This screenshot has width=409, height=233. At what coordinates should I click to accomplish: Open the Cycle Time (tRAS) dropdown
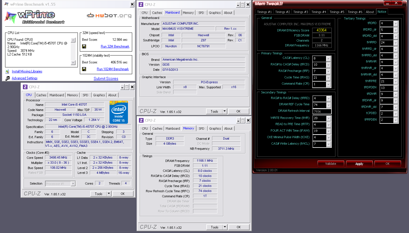[328, 78]
